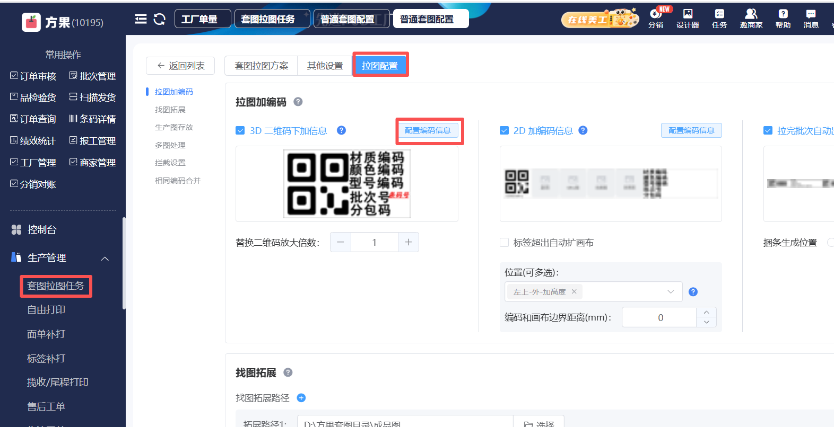834x427 pixels.
Task: Add a new 找图拓展路径 with plus icon
Action: pos(301,398)
